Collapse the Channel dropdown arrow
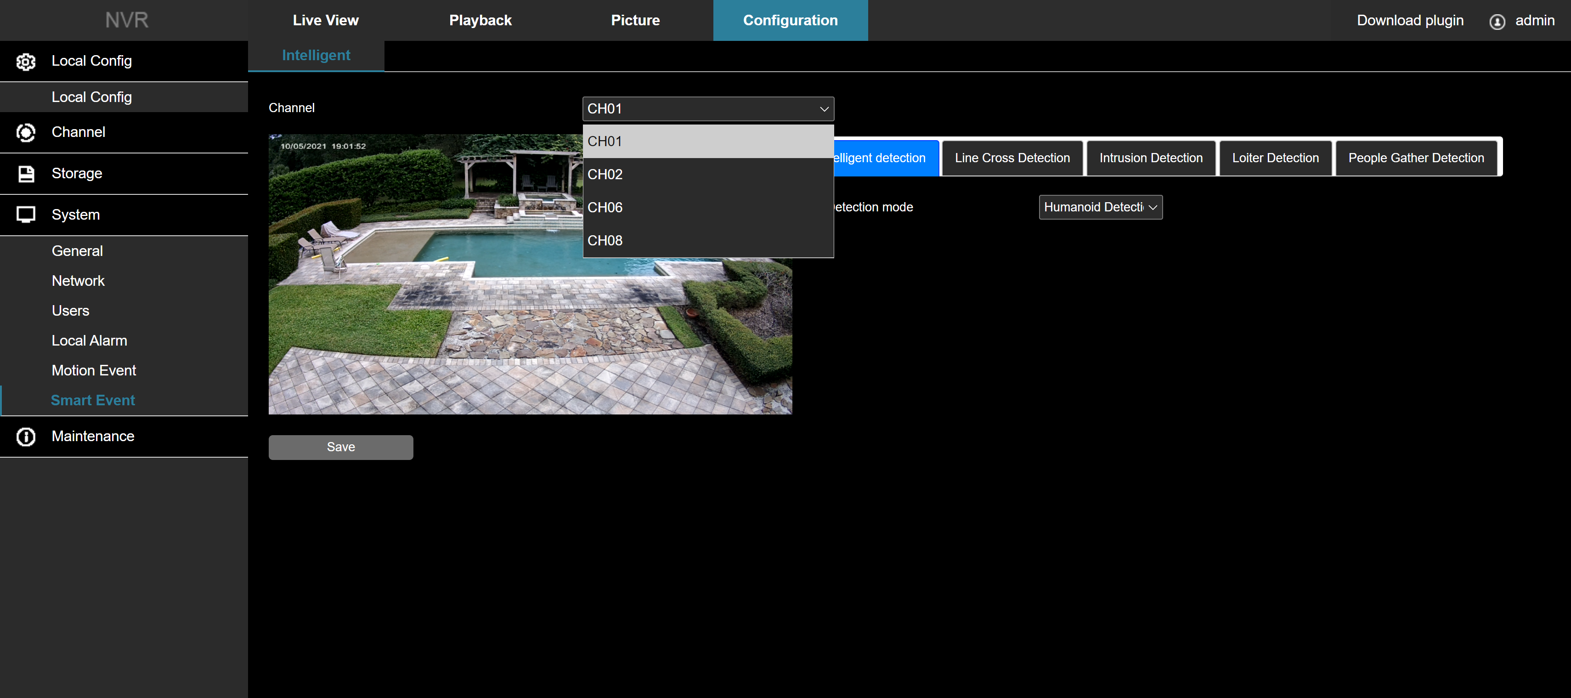Image resolution: width=1571 pixels, height=698 pixels. 824,109
